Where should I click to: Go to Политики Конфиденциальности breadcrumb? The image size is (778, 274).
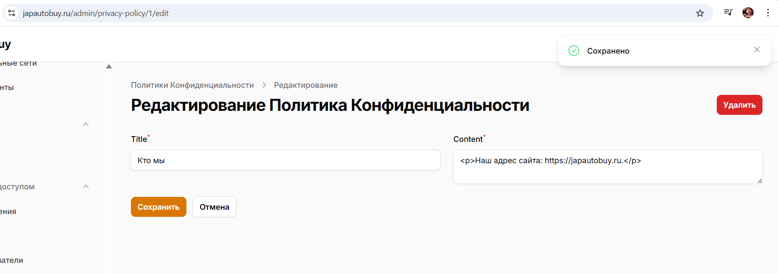(x=192, y=85)
